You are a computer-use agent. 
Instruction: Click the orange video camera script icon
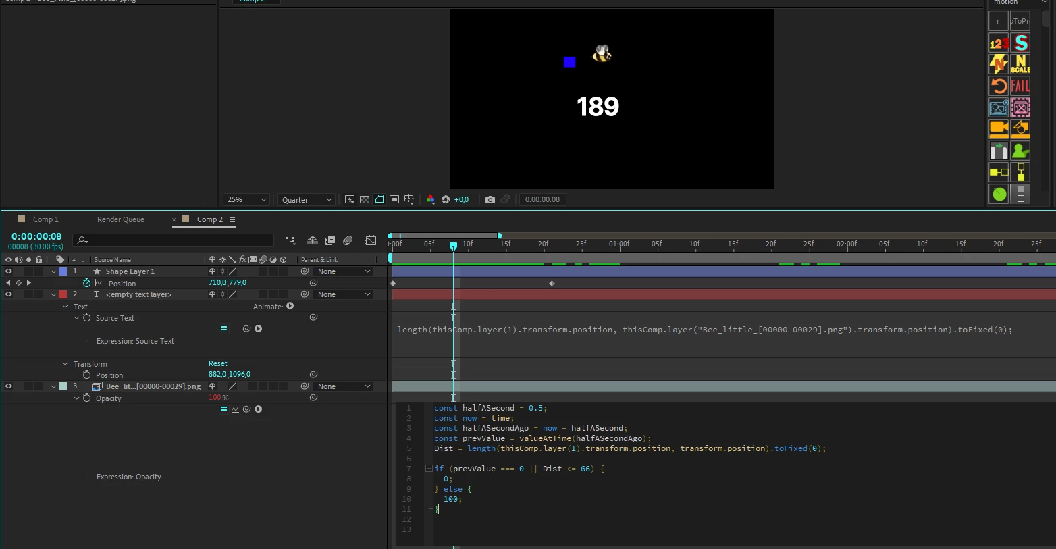(x=999, y=128)
